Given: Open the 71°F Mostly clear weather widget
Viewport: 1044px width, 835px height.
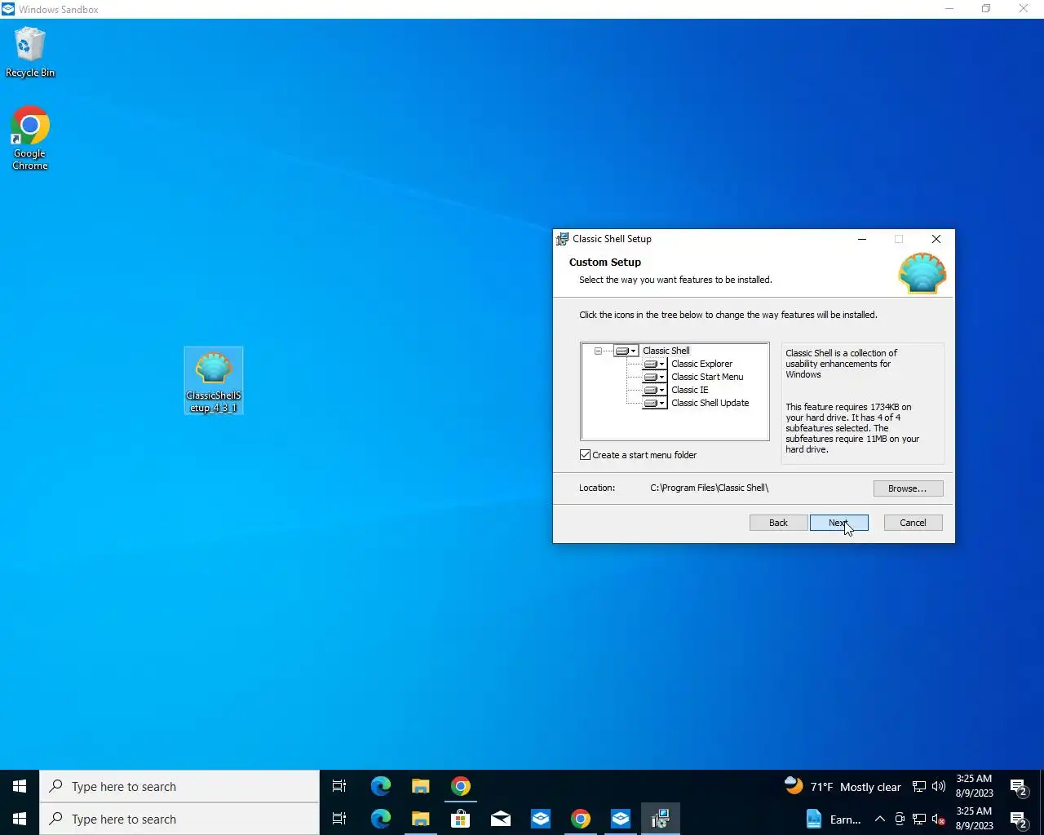Looking at the screenshot, I should point(843,786).
